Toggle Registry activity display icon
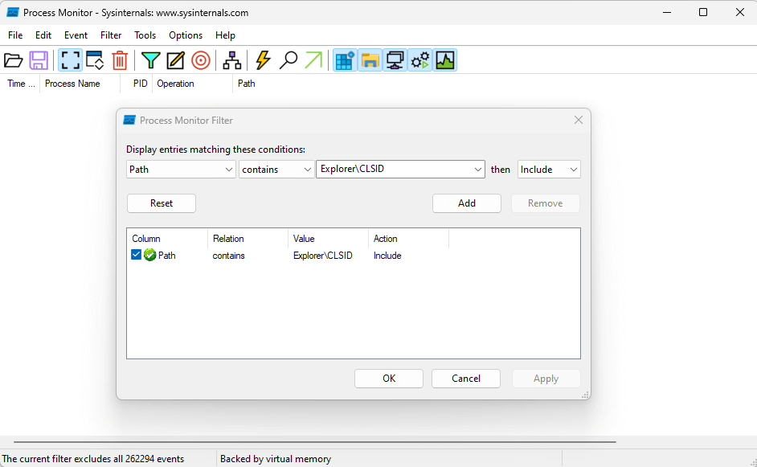The width and height of the screenshot is (757, 467). tap(345, 60)
